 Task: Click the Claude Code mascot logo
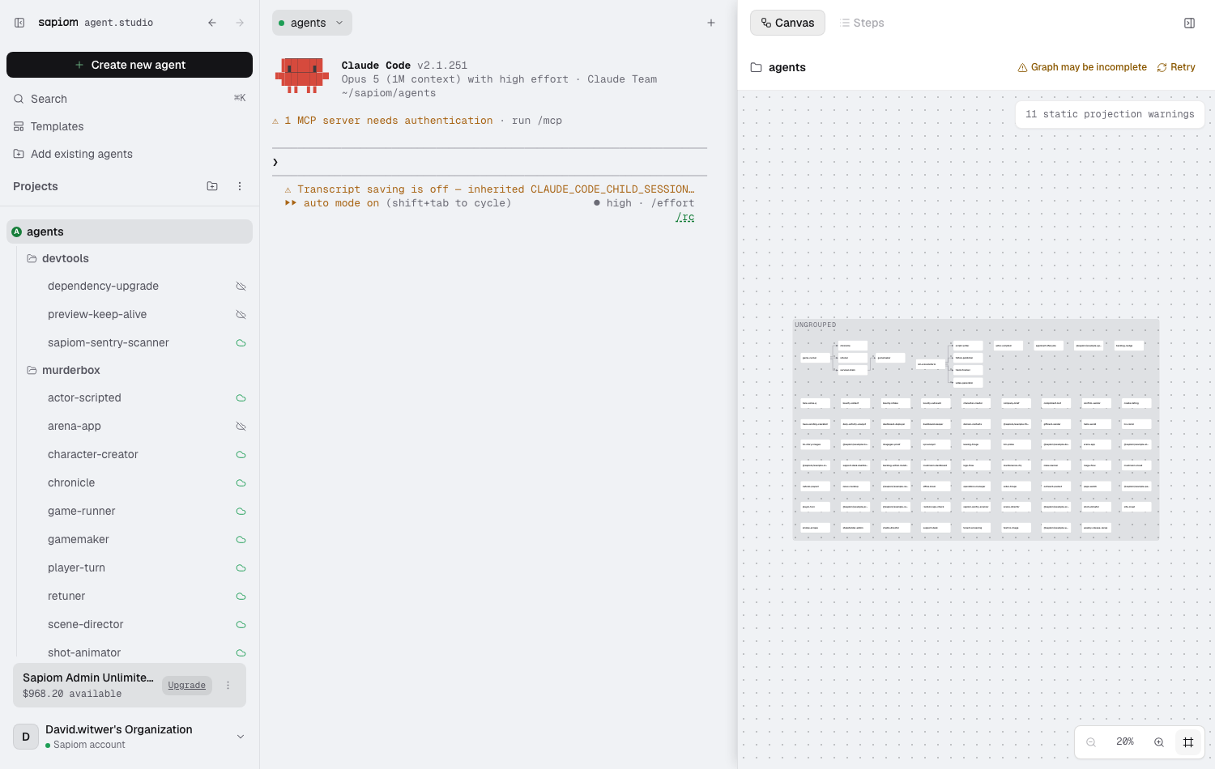click(302, 75)
